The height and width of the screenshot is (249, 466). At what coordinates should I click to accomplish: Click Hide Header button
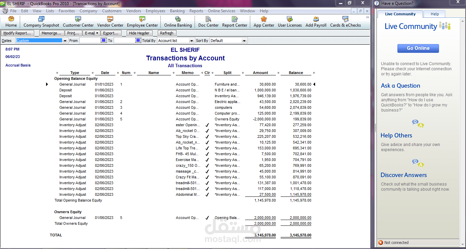tap(139, 33)
